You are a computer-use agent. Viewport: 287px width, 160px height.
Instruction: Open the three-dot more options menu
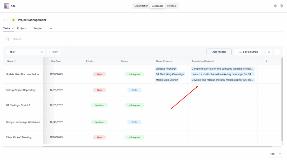277,52
